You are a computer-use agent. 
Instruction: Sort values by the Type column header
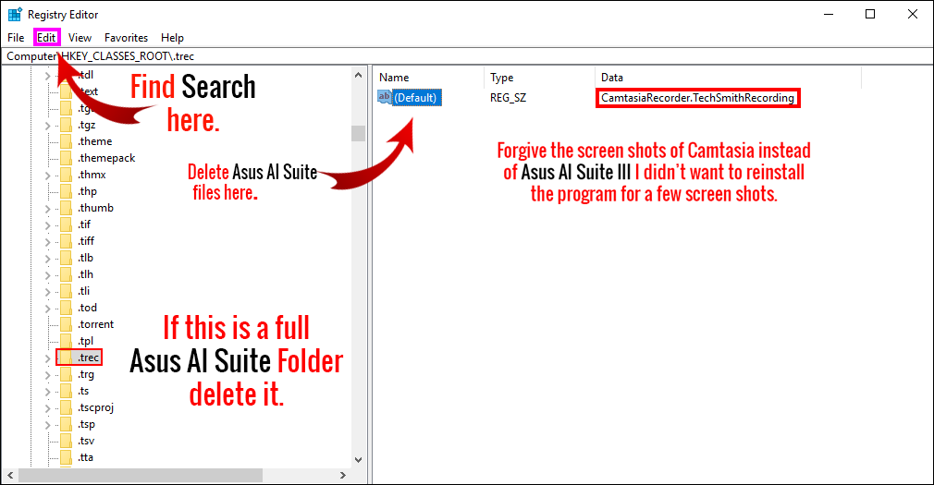(539, 78)
